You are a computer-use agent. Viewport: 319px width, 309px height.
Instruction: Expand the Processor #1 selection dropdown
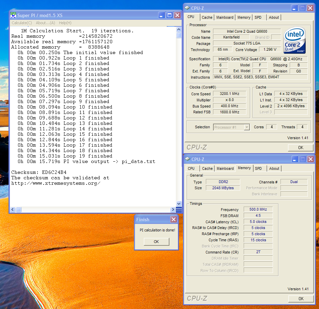coord(247,127)
